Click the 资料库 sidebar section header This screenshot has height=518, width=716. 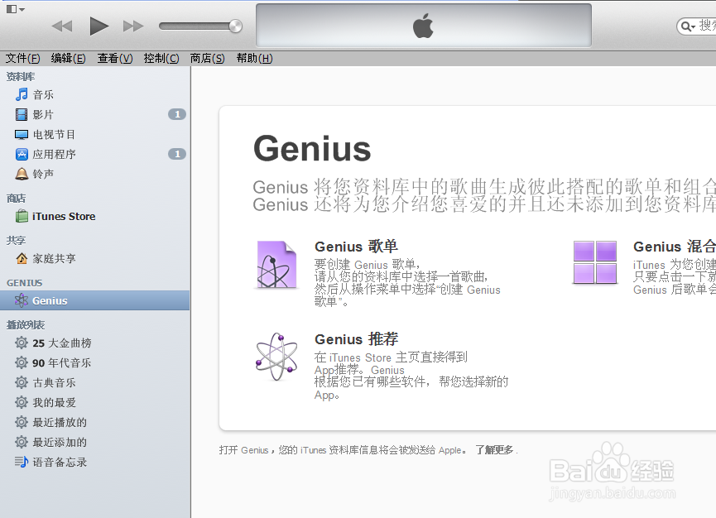pos(21,77)
